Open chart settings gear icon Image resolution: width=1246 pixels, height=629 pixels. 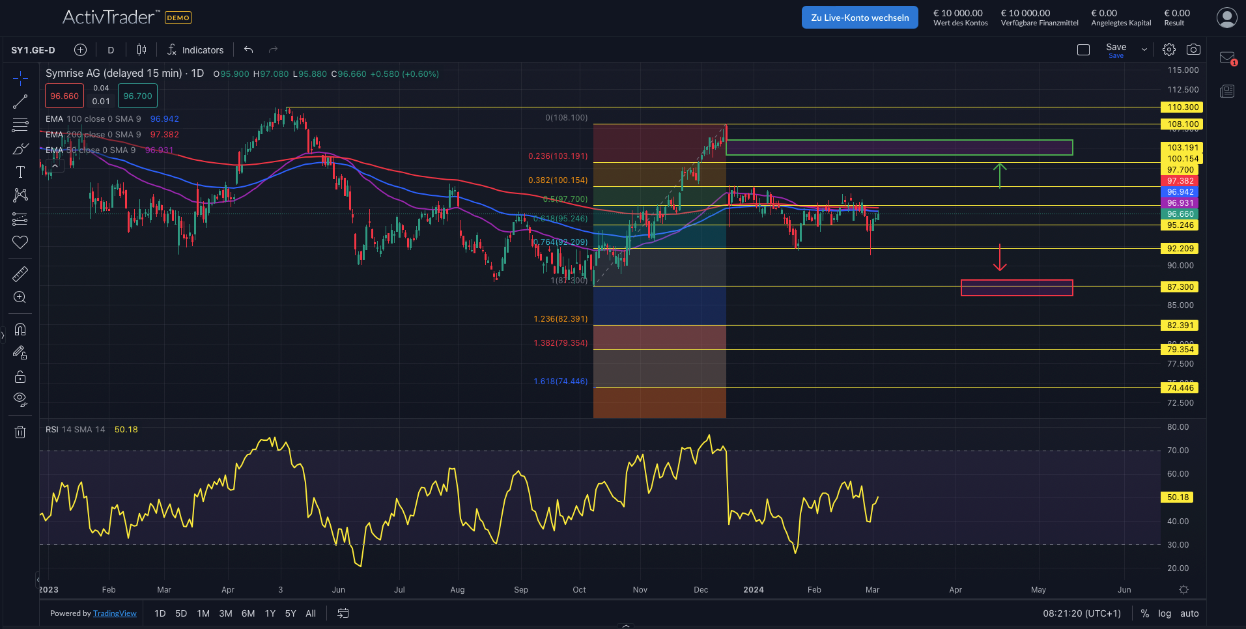(x=1169, y=49)
